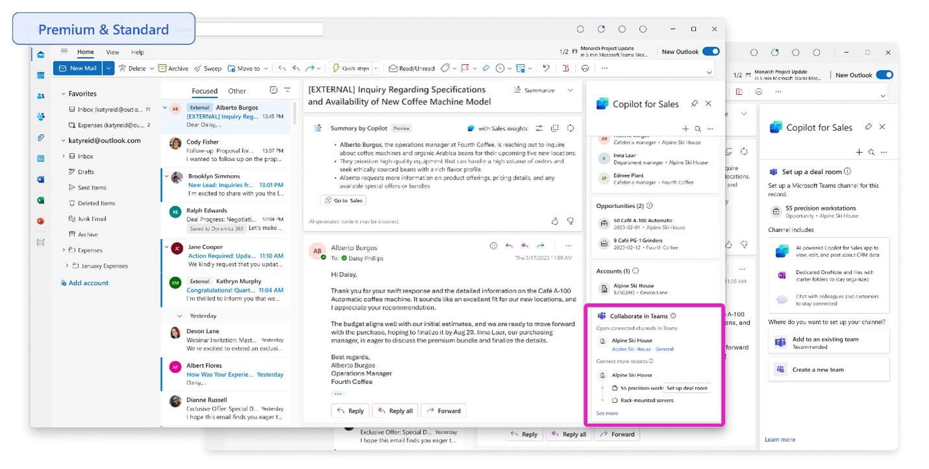The width and height of the screenshot is (929, 469).
Task: Switch to the Other inbox tab
Action: point(237,91)
